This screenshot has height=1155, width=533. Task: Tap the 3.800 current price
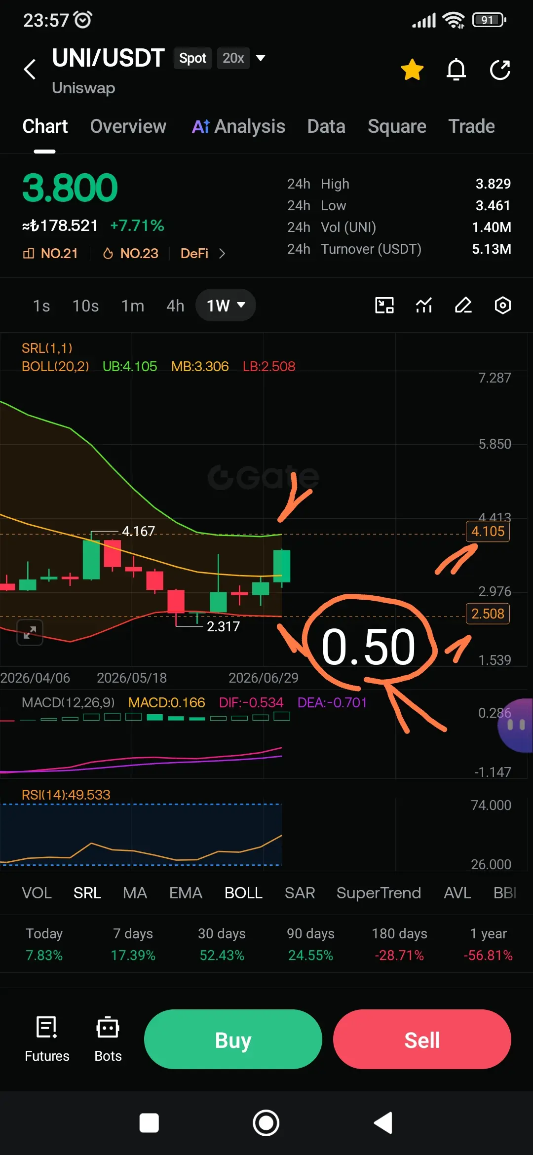coord(70,188)
